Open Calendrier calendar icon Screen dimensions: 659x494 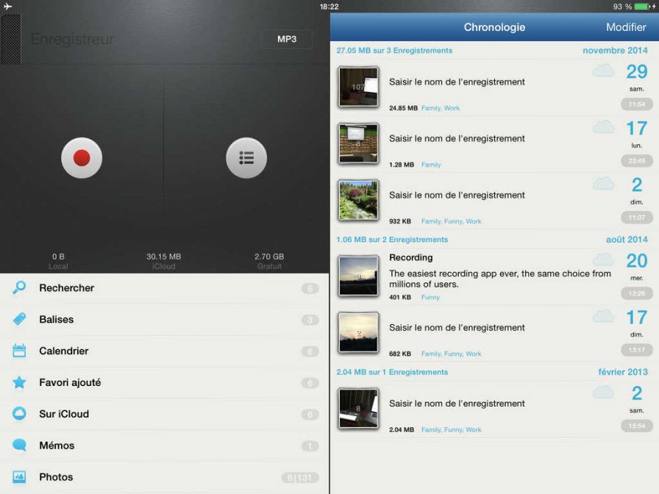click(19, 351)
